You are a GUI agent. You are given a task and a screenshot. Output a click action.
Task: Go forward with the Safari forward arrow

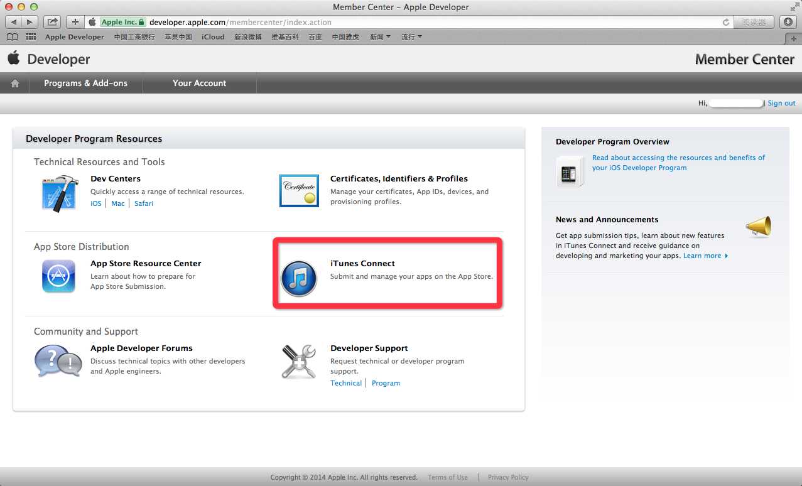pyautogui.click(x=30, y=22)
